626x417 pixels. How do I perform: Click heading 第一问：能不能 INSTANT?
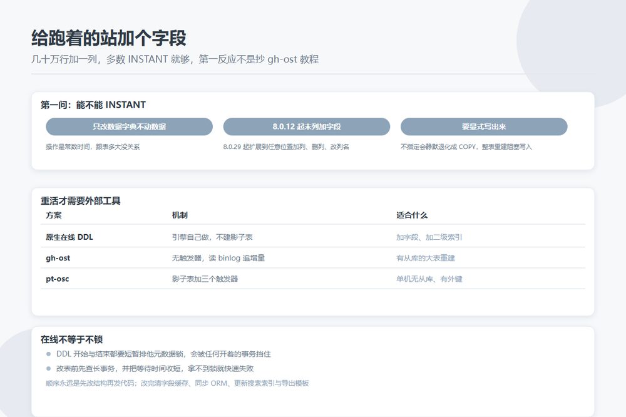(93, 105)
